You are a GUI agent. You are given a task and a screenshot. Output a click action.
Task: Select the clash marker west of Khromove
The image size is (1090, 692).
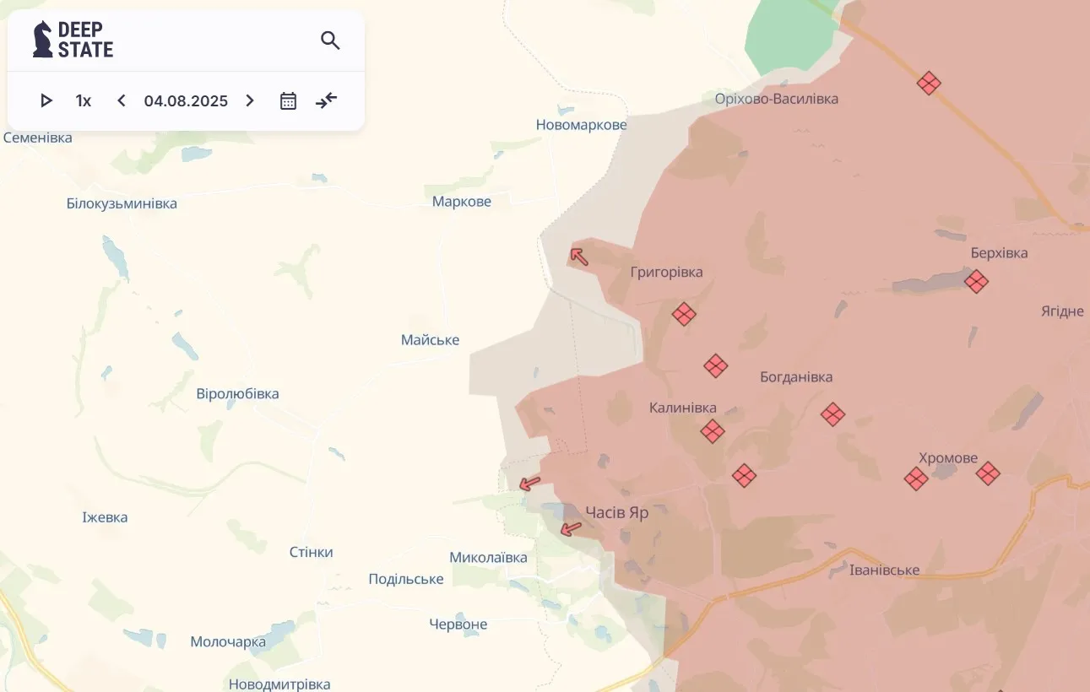tap(915, 478)
